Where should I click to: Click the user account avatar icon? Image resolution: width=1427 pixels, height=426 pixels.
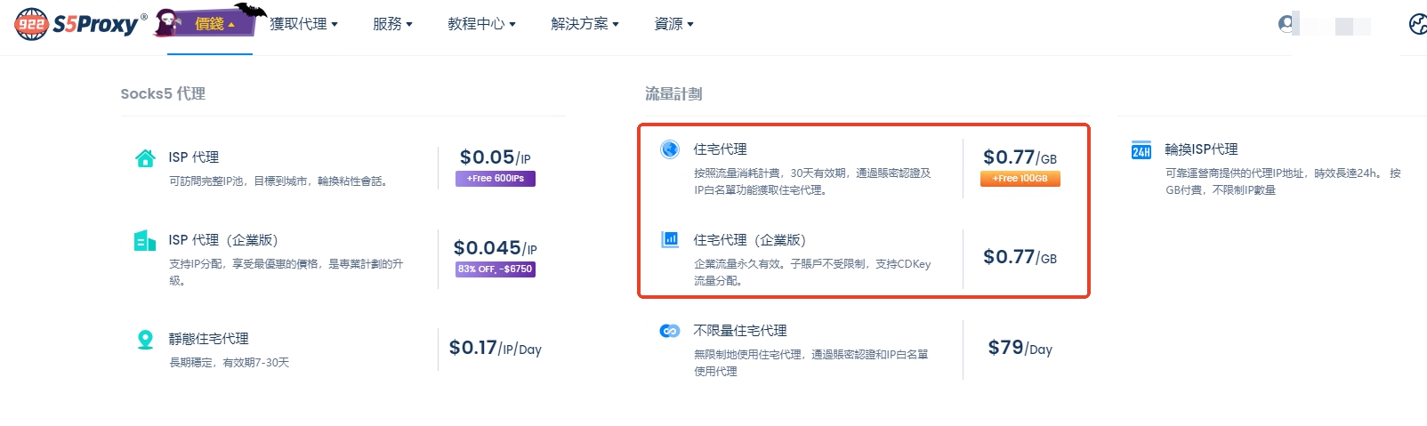pos(1286,24)
